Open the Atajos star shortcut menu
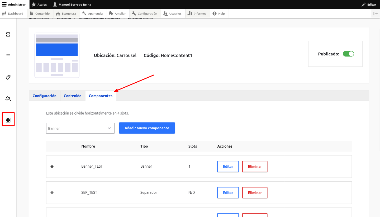The height and width of the screenshot is (217, 380). tap(39, 4)
